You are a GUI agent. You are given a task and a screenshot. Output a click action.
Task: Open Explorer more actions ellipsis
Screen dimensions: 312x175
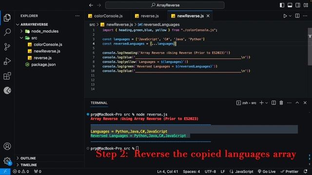point(78,16)
